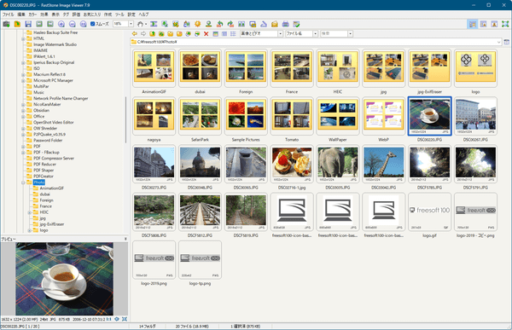Open the 編集 menu
The width and height of the screenshot is (512, 330).
click(20, 14)
